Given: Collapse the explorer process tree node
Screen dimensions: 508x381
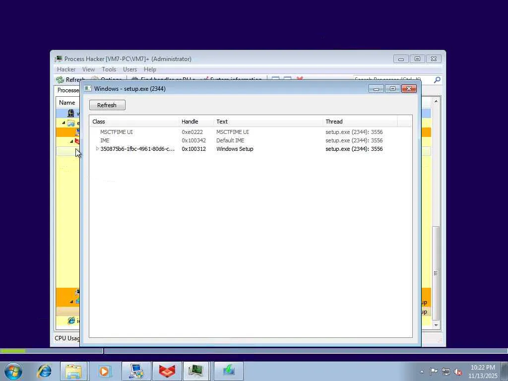Looking at the screenshot, I should click(64, 123).
